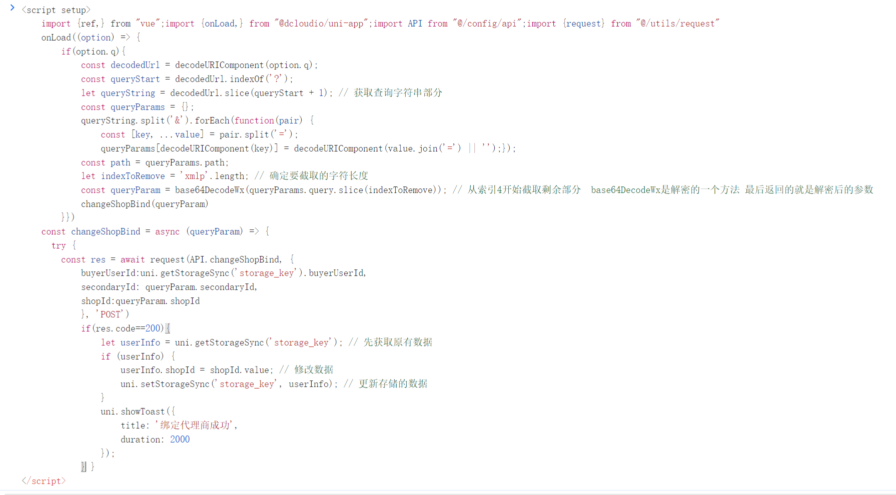Image resolution: width=896 pixels, height=495 pixels.
Task: Click the 'if(option.q){' condition
Action: coord(94,51)
